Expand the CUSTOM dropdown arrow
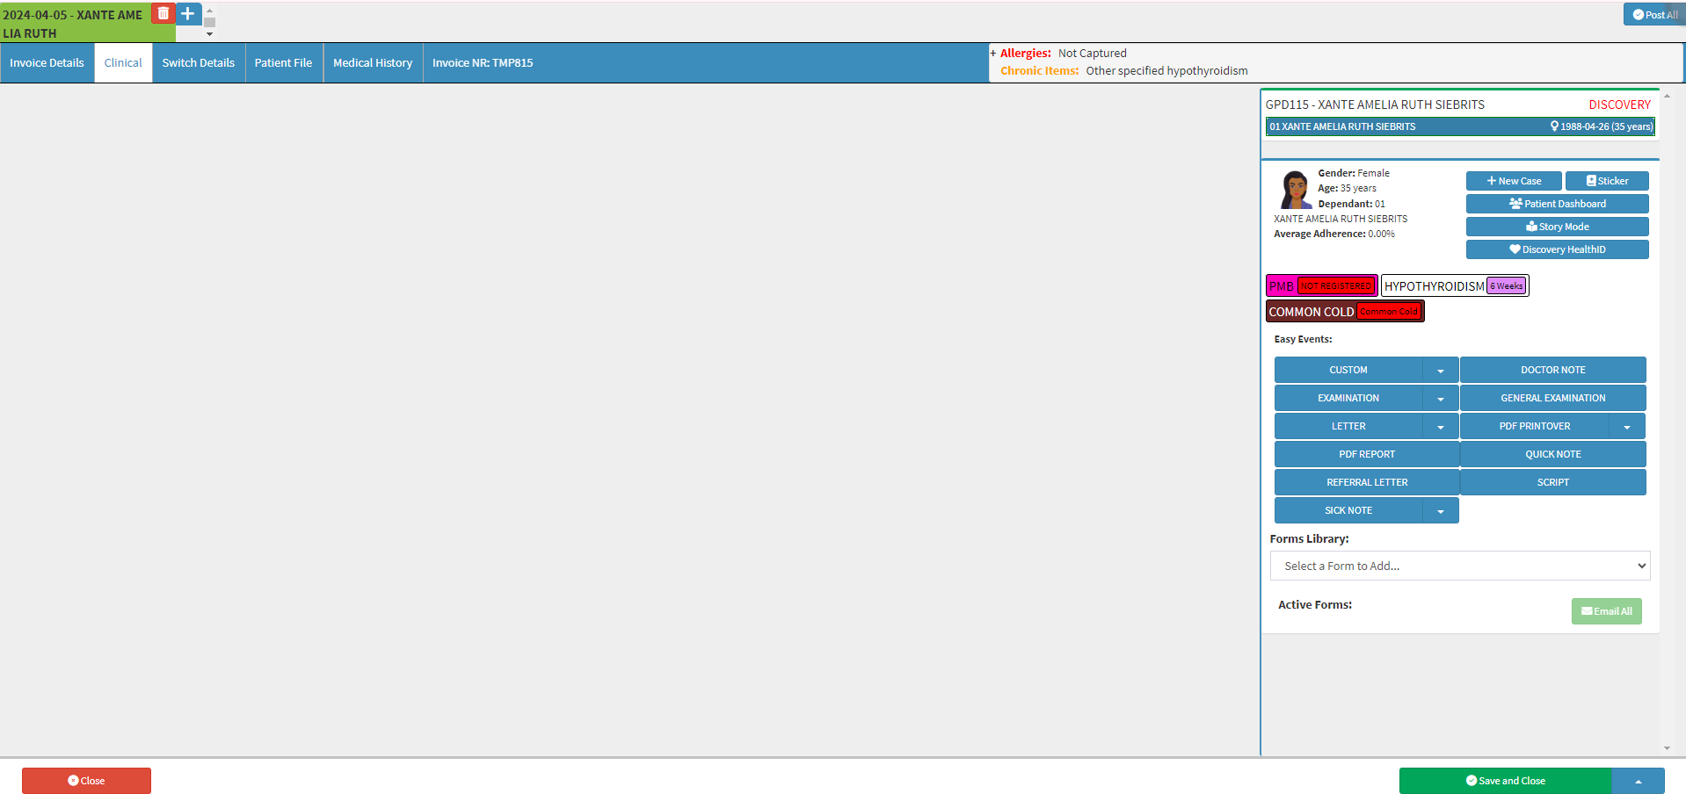The height and width of the screenshot is (801, 1686). pyautogui.click(x=1441, y=370)
